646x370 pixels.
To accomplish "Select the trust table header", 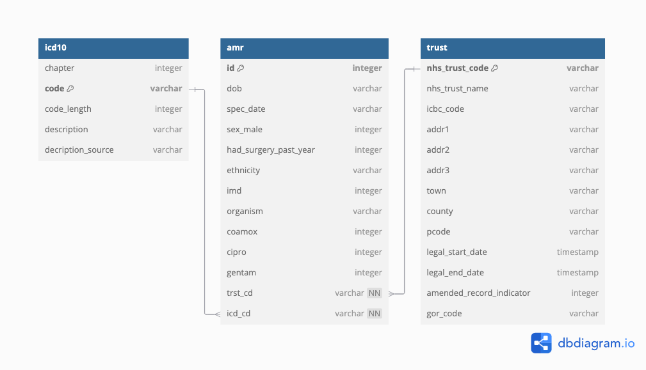I will [x=513, y=48].
